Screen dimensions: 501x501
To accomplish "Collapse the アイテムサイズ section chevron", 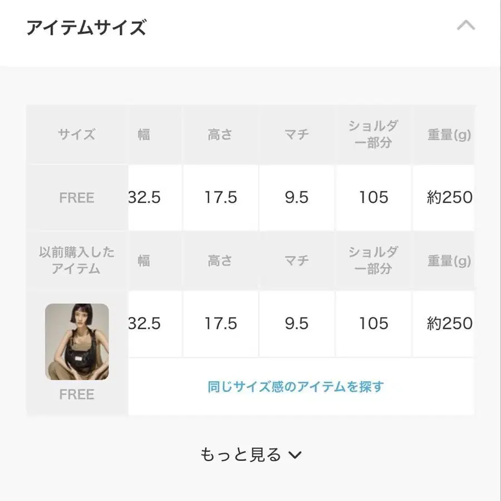I will [x=465, y=26].
